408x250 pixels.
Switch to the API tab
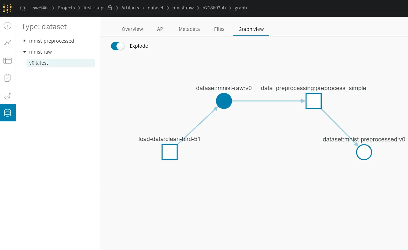[x=161, y=29]
